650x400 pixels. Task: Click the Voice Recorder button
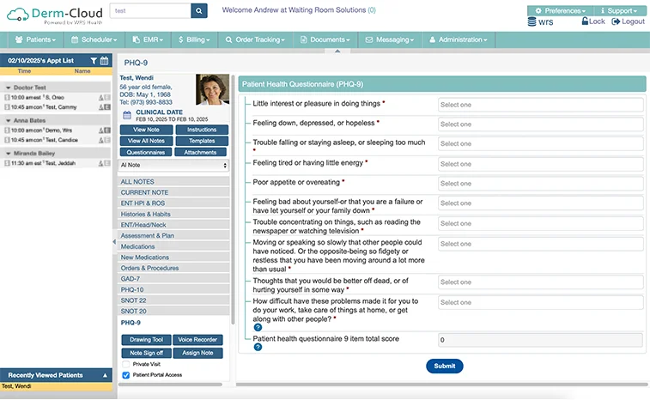(x=200, y=340)
